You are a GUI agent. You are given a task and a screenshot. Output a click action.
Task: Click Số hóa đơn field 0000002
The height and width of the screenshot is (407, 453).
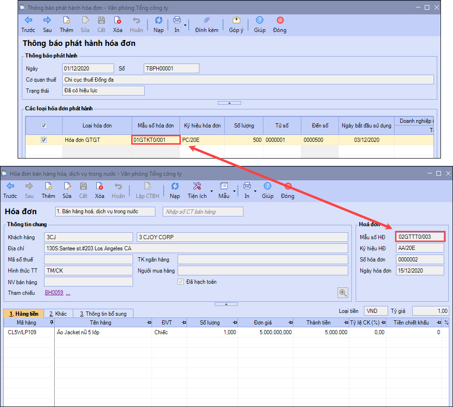[420, 260]
